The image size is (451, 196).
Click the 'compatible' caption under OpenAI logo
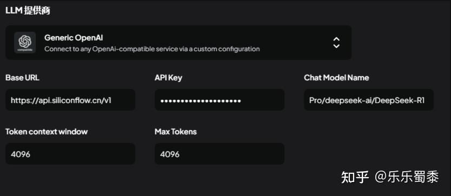[x=25, y=50]
